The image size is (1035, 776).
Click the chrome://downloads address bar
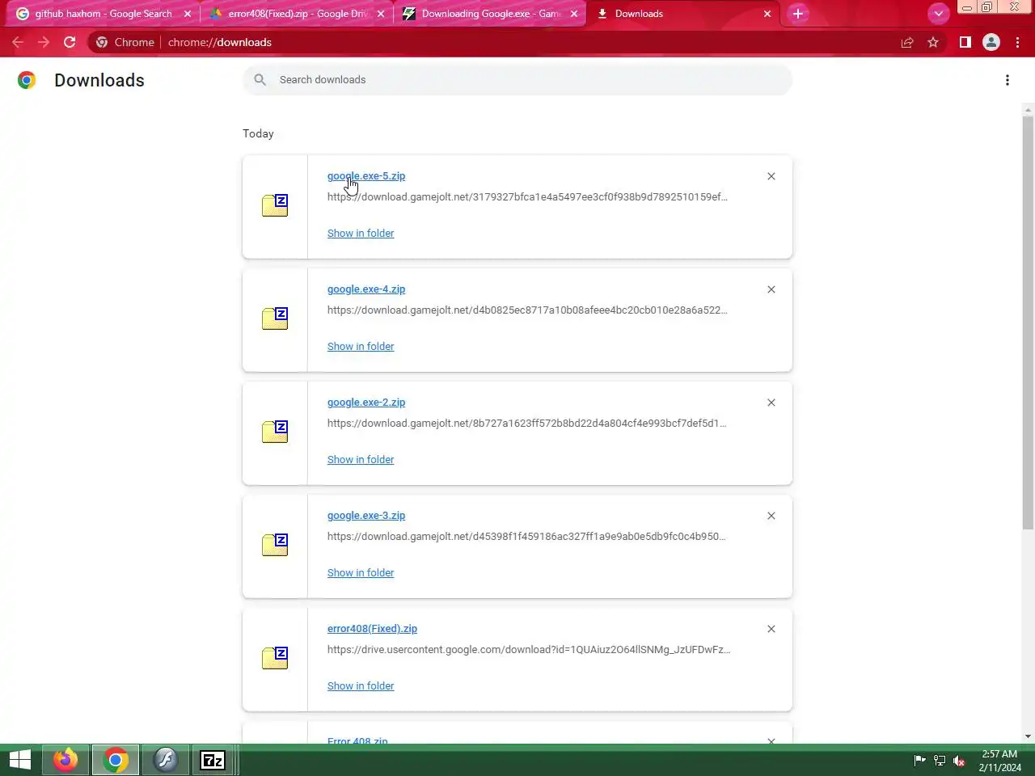[x=517, y=42]
